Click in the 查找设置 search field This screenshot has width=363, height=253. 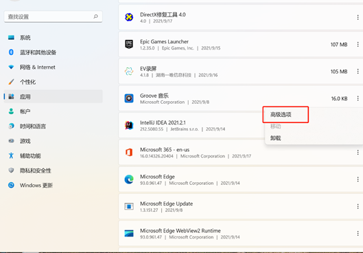[53, 16]
